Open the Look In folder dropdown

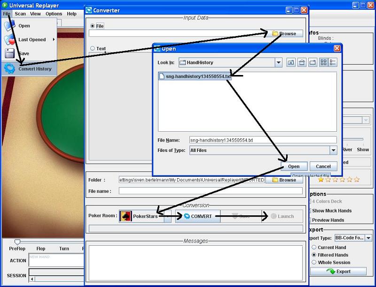click(x=278, y=63)
